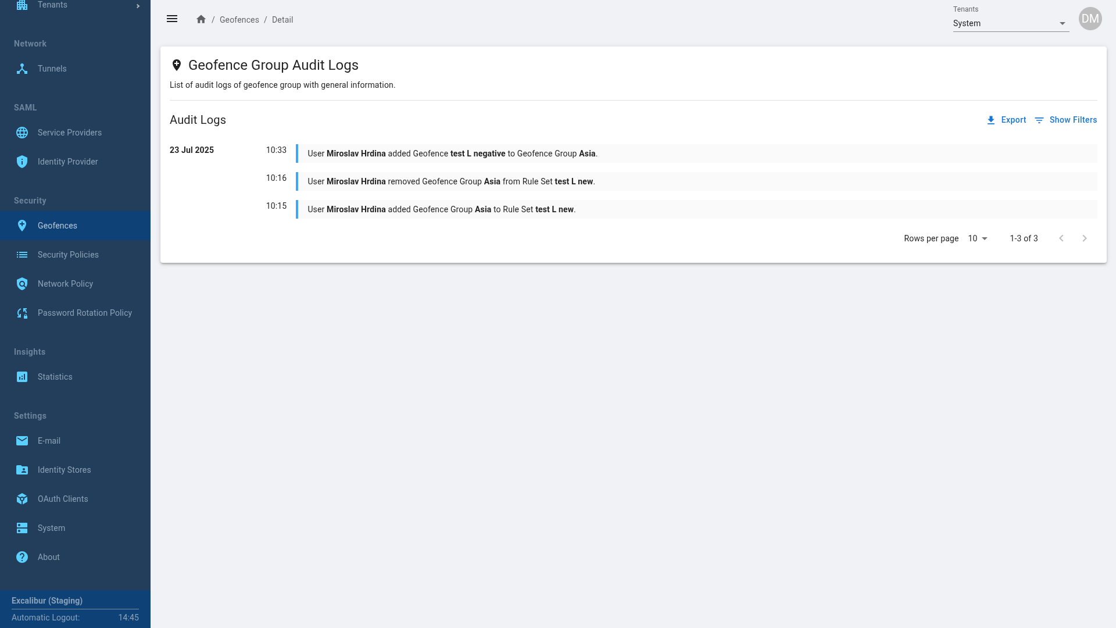Open Identity Stores in the sidebar
The image size is (1116, 628).
pos(64,470)
